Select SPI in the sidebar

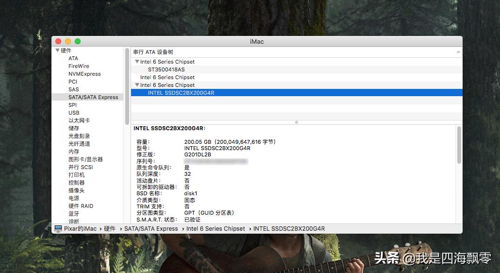72,105
